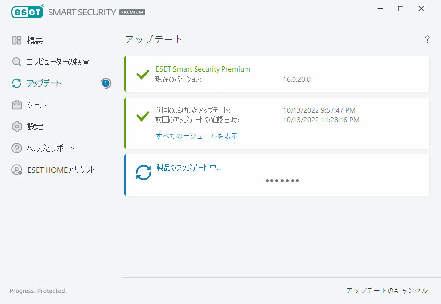Click すべてのモジュールを表示 link
This screenshot has width=441, height=304.
coord(196,136)
